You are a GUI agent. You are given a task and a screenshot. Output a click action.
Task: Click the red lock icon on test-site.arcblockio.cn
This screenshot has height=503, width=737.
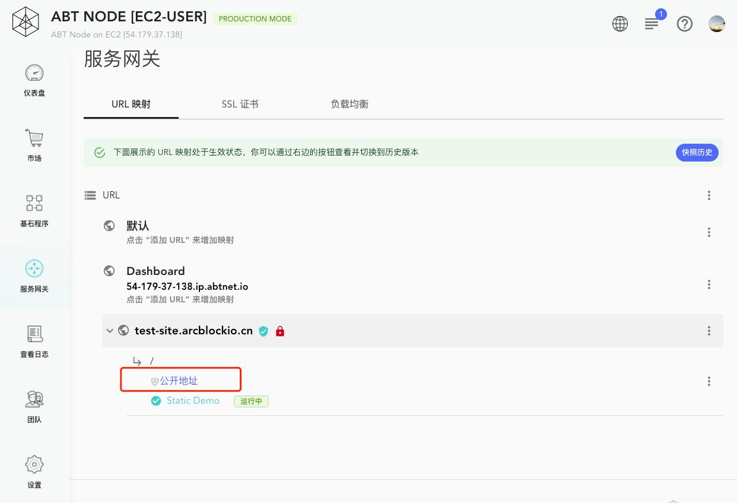(x=280, y=331)
